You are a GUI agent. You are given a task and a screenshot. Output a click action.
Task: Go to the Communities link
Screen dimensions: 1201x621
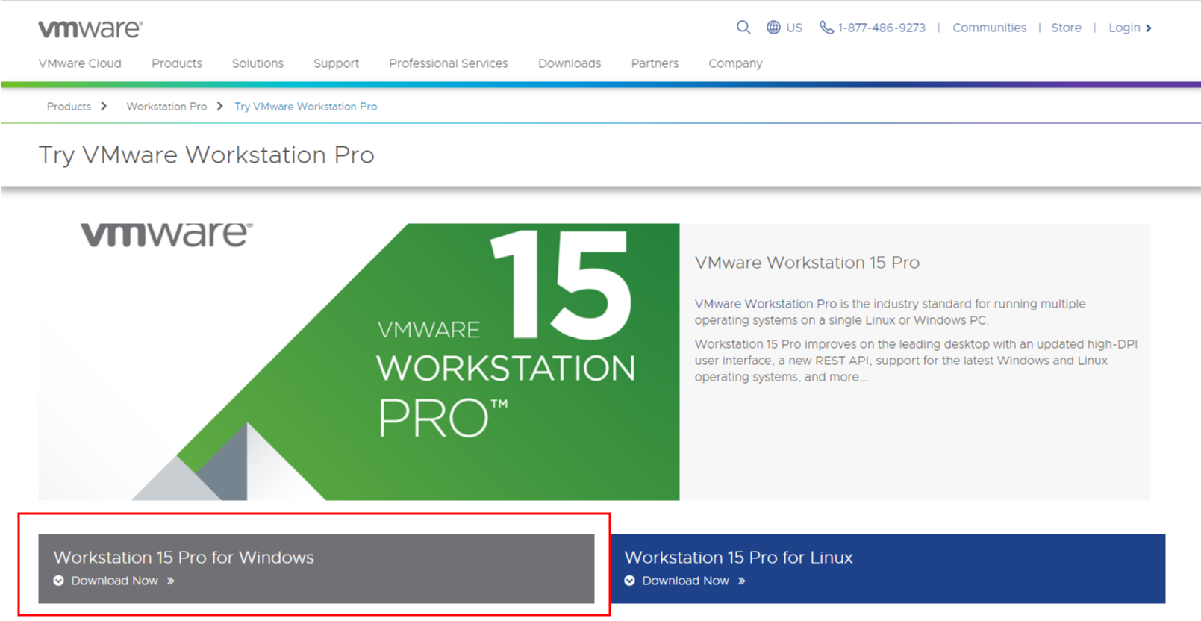tap(989, 28)
